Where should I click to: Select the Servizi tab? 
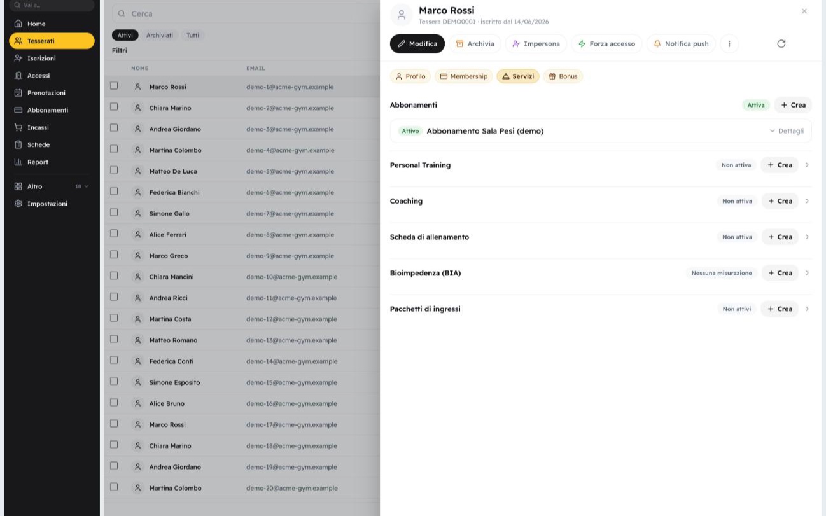(x=518, y=76)
